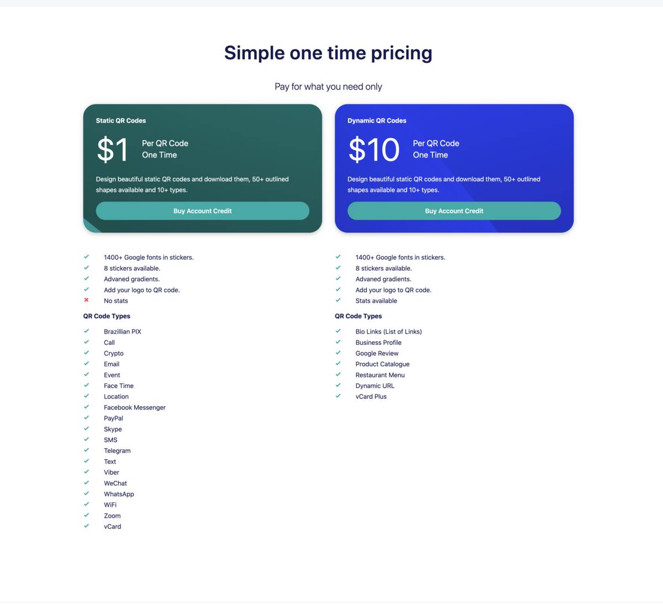Image resolution: width=663 pixels, height=604 pixels.
Task: Click the Static QR Codes card title
Action: point(121,120)
